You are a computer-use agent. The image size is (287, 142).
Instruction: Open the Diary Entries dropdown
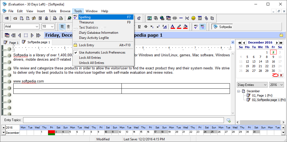tap(252, 85)
